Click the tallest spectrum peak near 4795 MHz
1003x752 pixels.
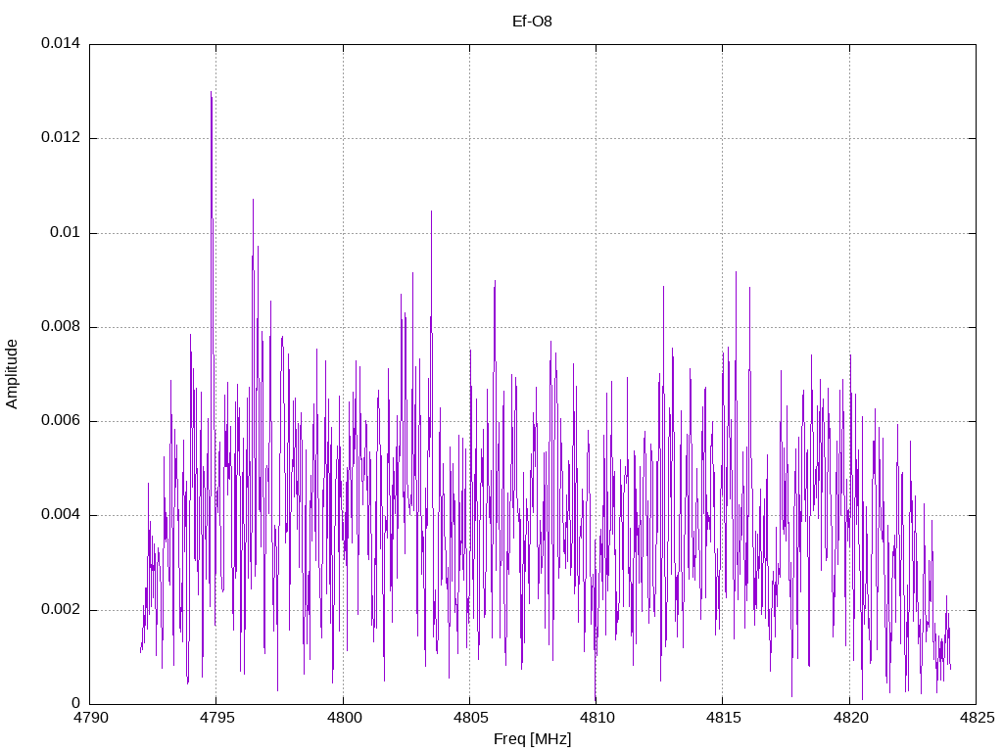[x=212, y=93]
